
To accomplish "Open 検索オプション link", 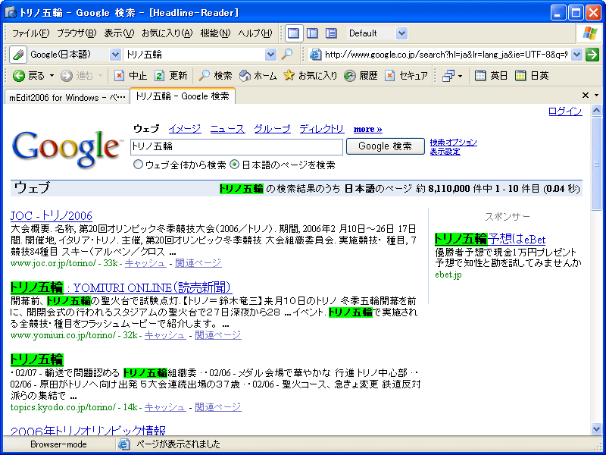I will (453, 143).
